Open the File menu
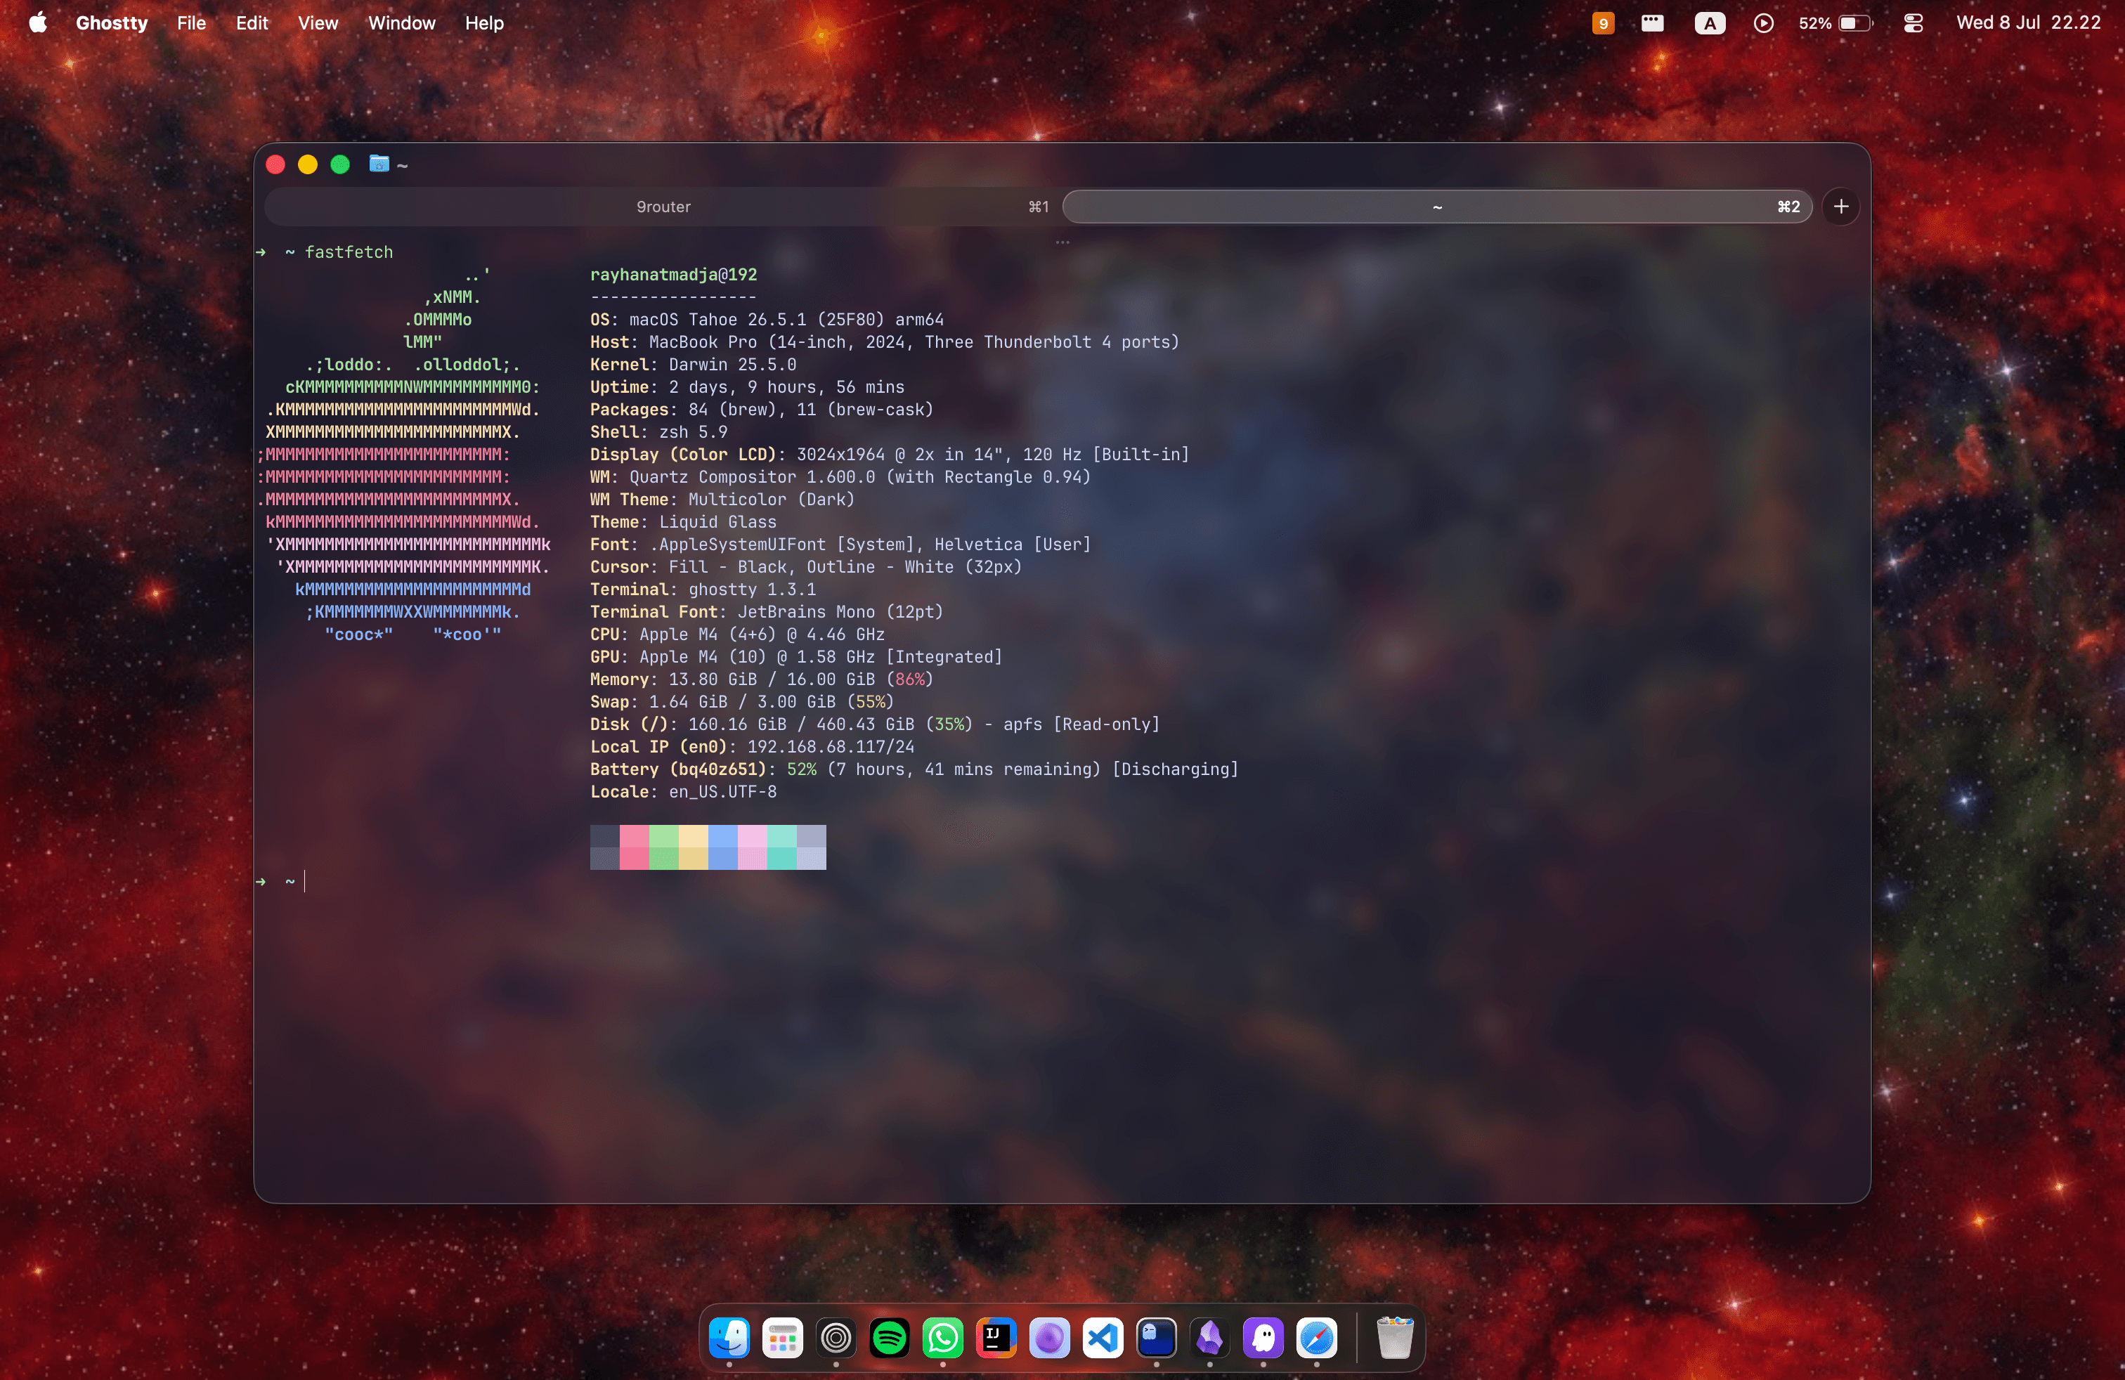2125x1380 pixels. click(x=191, y=23)
